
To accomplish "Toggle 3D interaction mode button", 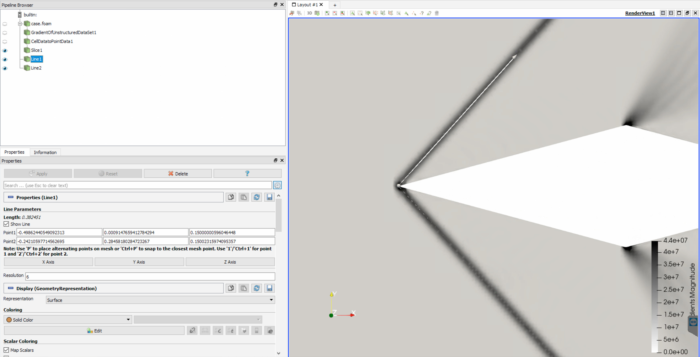I will point(309,13).
